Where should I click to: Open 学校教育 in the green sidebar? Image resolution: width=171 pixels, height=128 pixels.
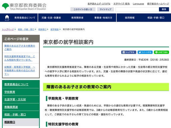pos(10,92)
